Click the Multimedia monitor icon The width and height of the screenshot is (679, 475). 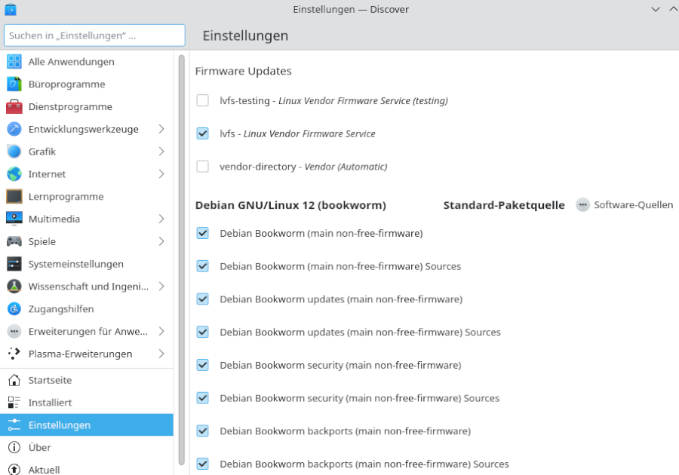tap(14, 219)
